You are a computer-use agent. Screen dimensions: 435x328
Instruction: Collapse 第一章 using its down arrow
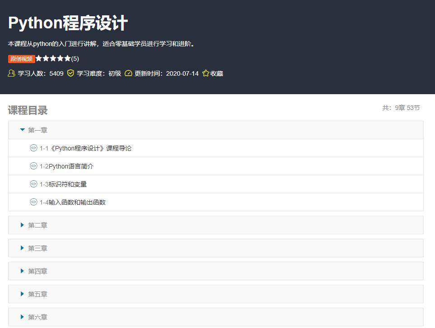pyautogui.click(x=23, y=129)
